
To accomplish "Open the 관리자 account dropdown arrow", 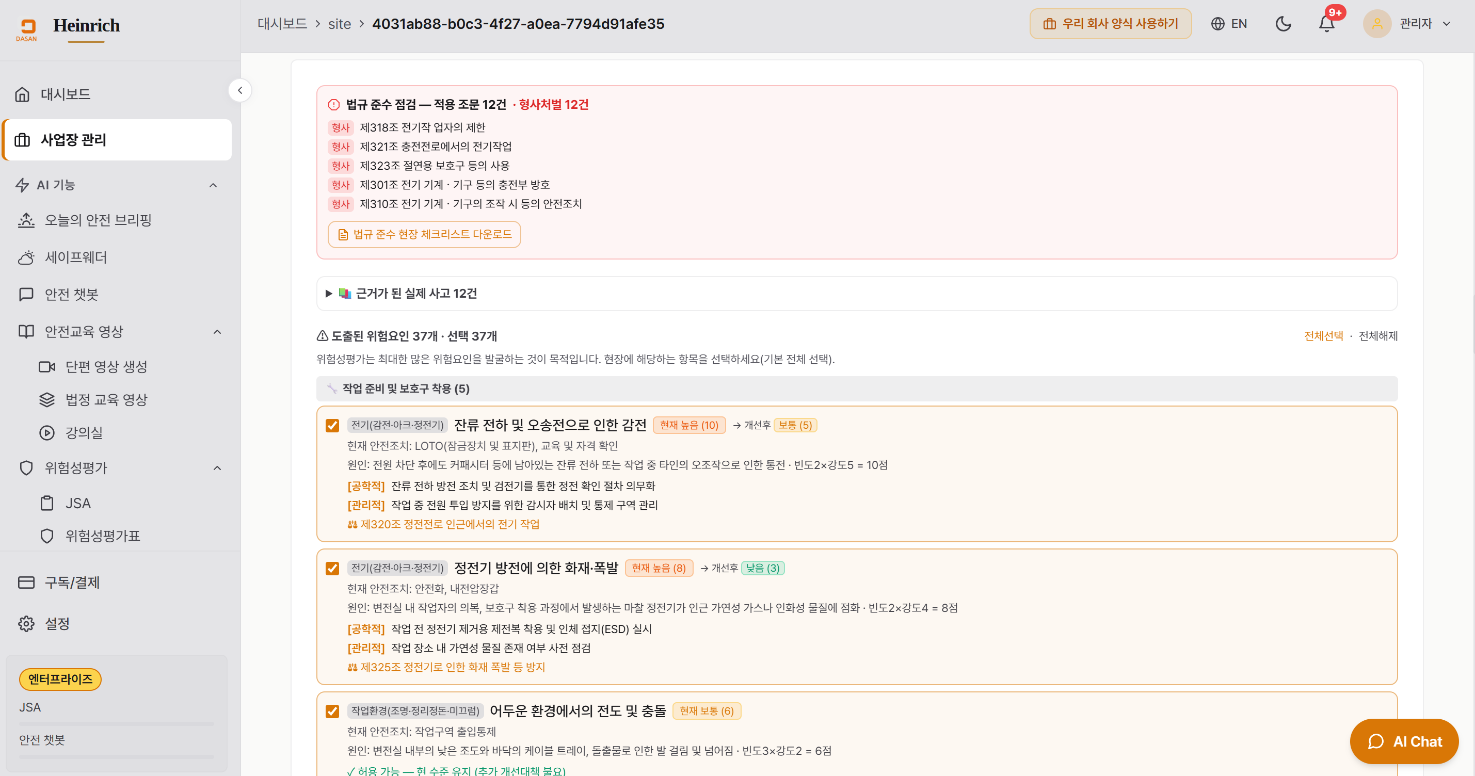I will (1447, 23).
